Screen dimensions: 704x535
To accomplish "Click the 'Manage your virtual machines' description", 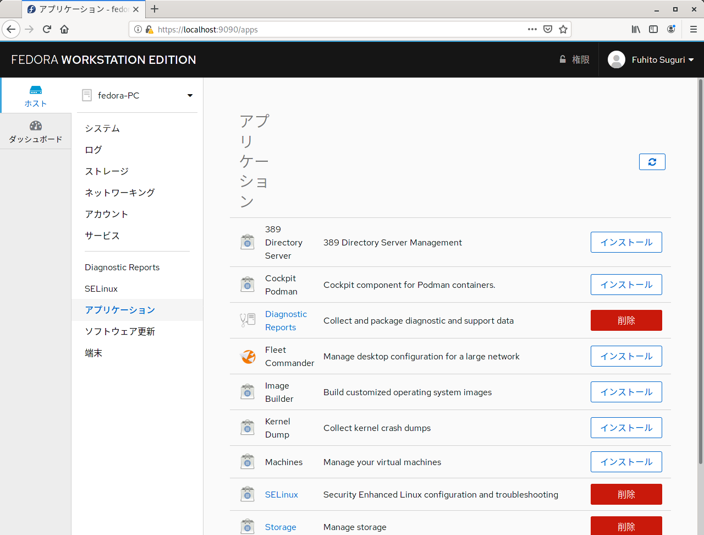I will coord(382,462).
